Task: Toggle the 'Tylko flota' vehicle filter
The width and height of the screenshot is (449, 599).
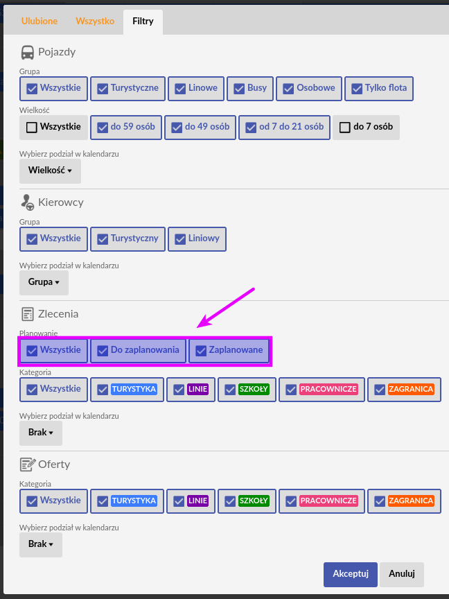Action: point(379,88)
